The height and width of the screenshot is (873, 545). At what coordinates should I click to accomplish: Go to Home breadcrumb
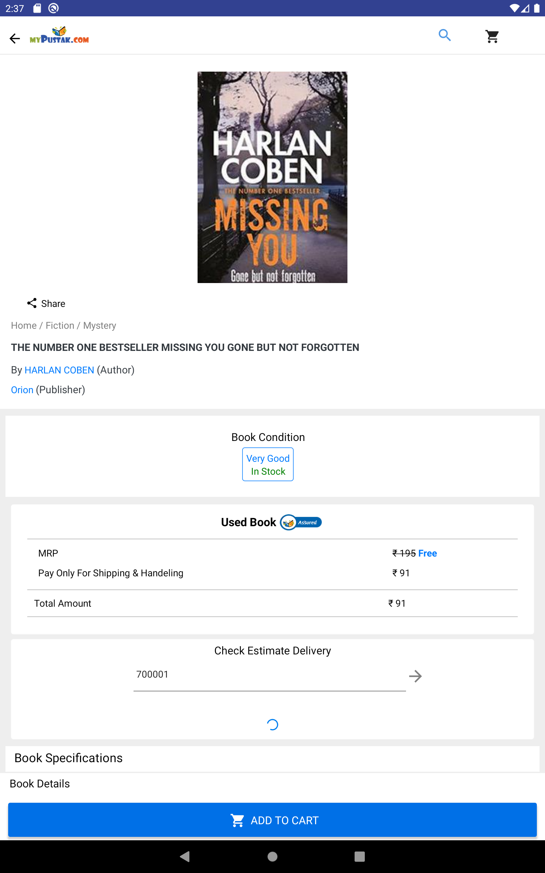click(24, 325)
